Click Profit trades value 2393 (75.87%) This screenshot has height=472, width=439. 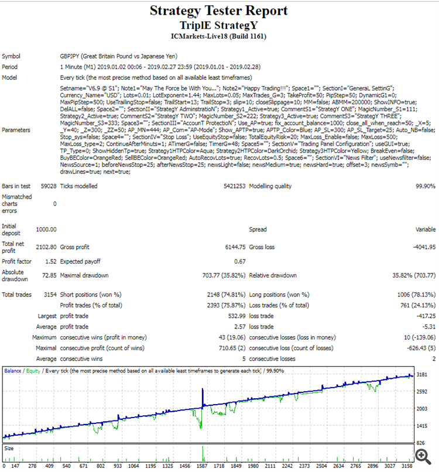pos(227,305)
